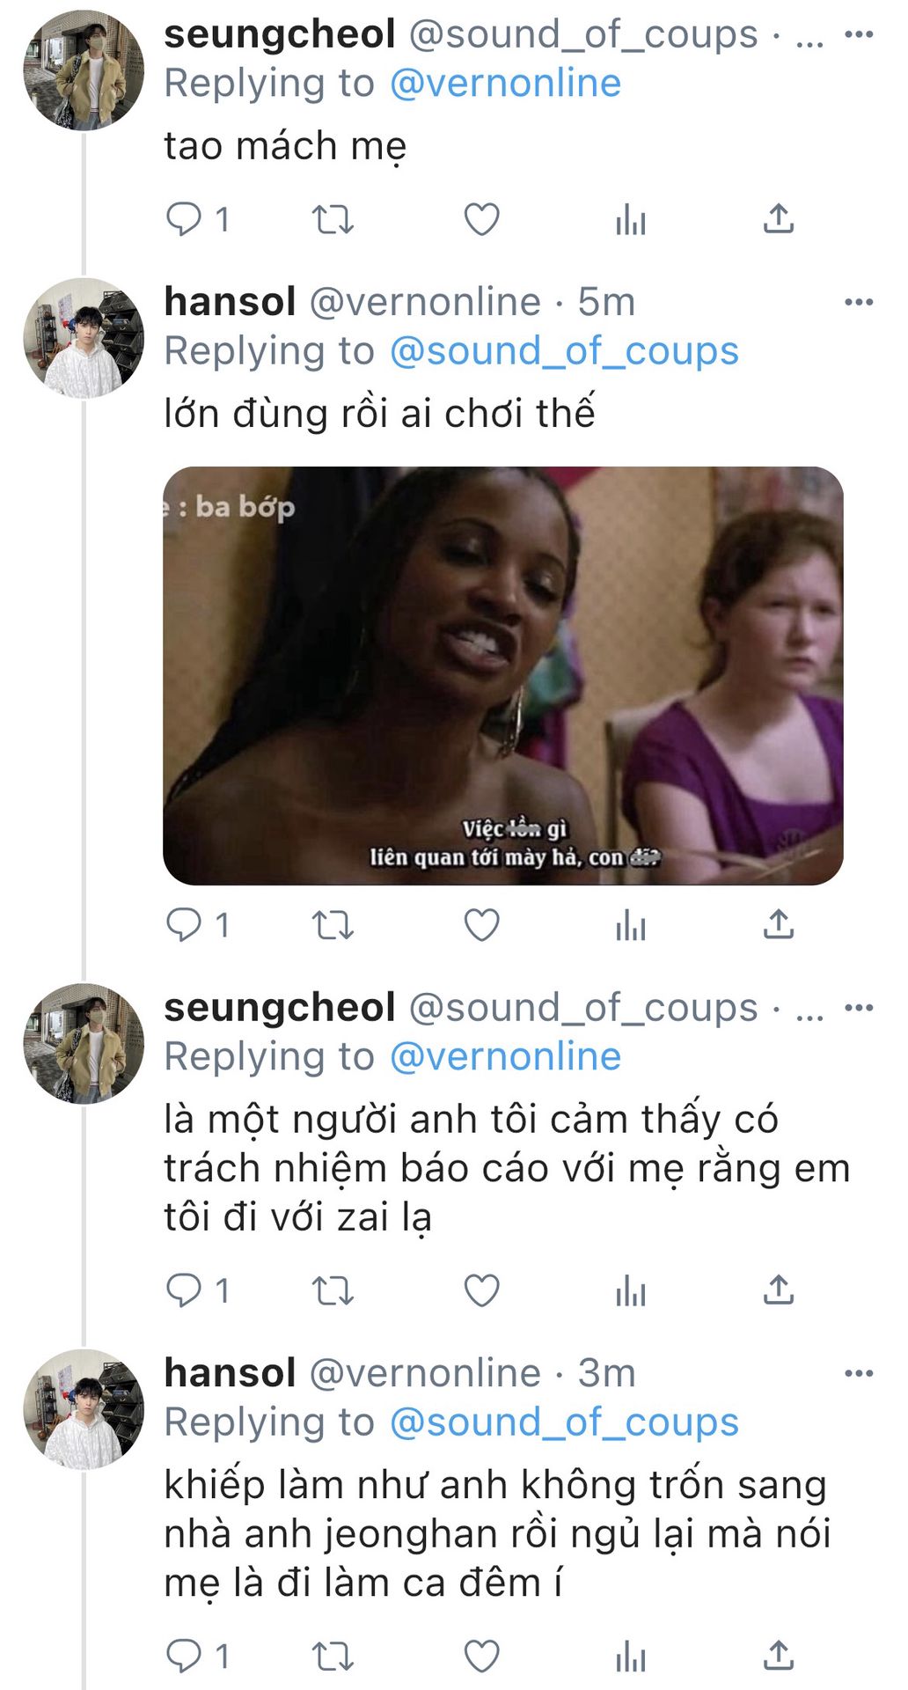This screenshot has height=1690, width=908.
Task: Open share options for "tao mách mẹ" tweet
Action: (778, 218)
